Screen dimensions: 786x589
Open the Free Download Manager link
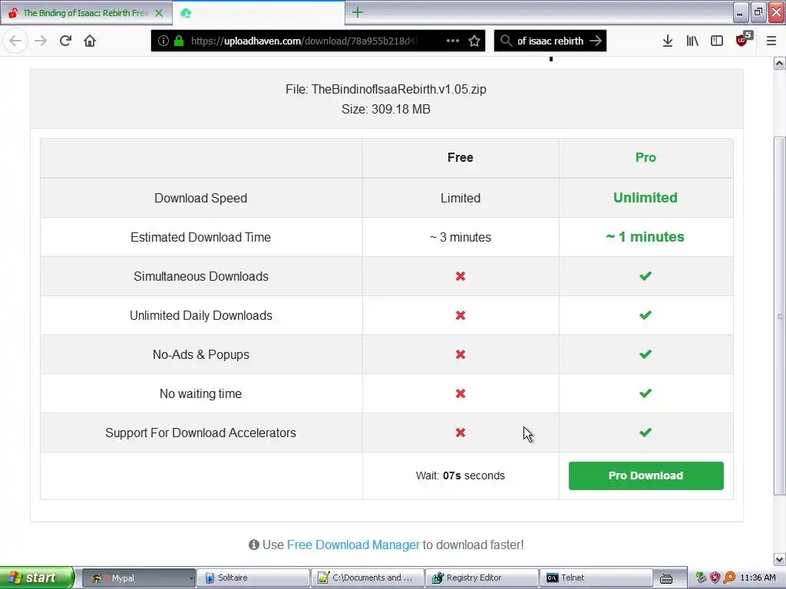[353, 545]
